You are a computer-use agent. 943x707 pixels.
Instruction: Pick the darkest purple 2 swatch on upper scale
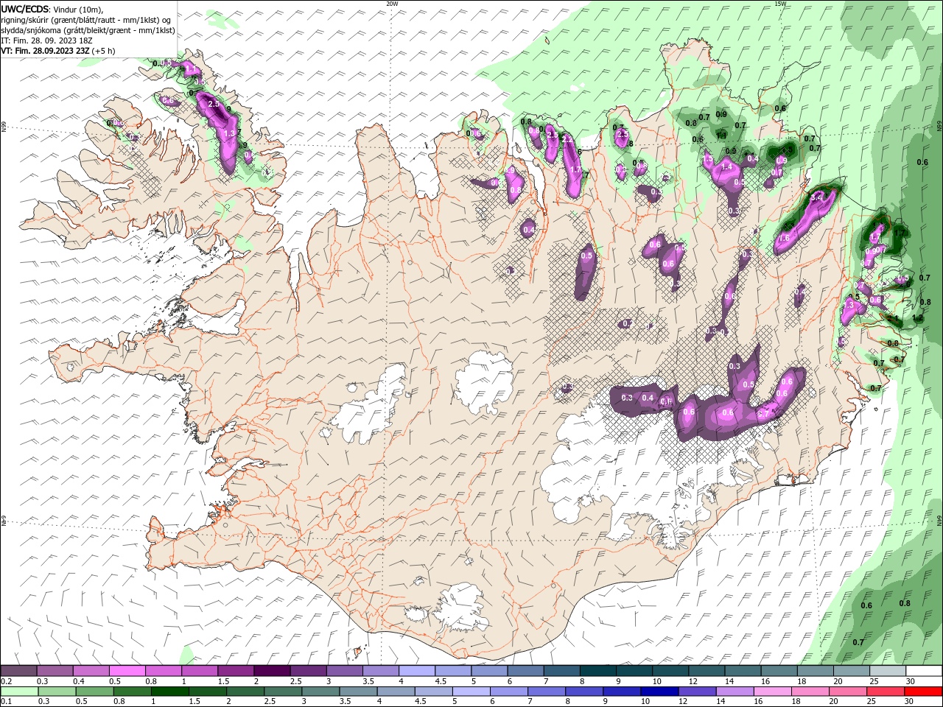pyautogui.click(x=272, y=671)
